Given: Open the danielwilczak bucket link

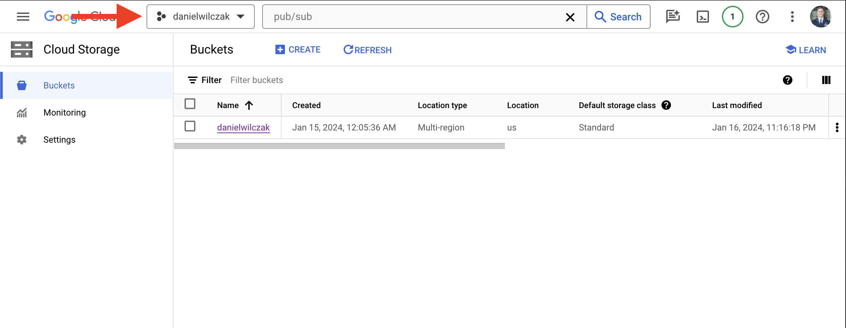Looking at the screenshot, I should coord(244,127).
